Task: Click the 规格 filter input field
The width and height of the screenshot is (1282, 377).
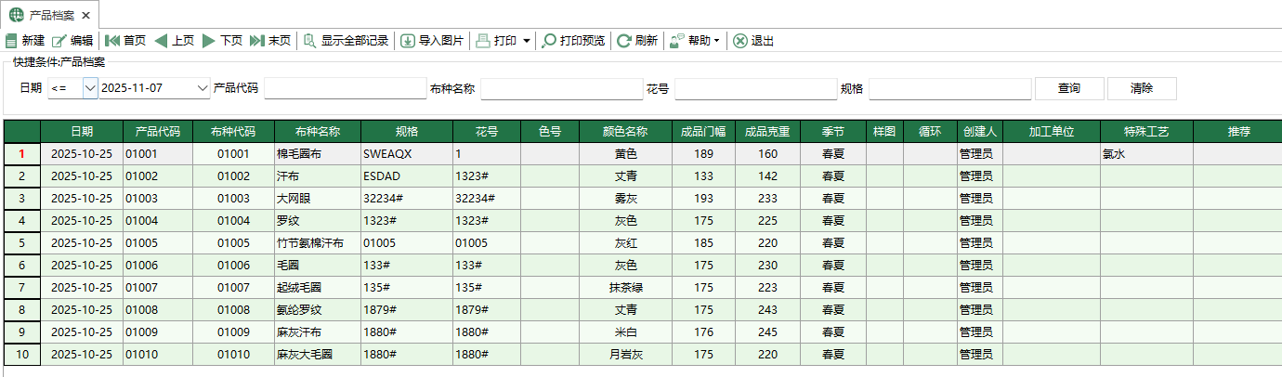Action: click(x=950, y=88)
